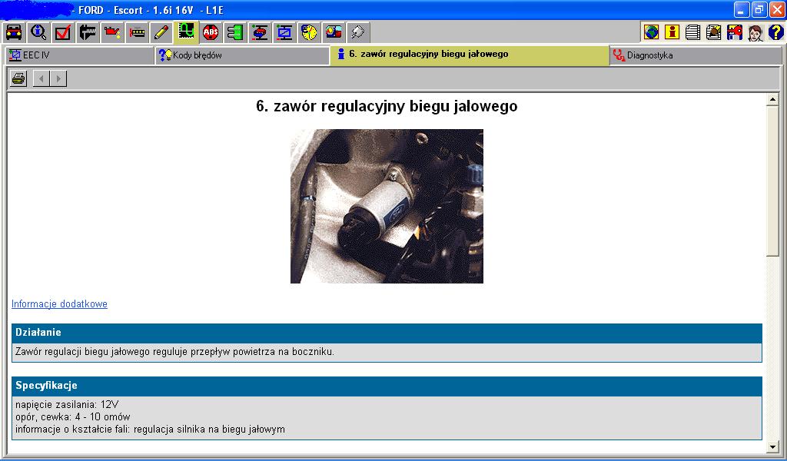Click the blue question mark help icon
The height and width of the screenshot is (461, 787).
(x=775, y=32)
